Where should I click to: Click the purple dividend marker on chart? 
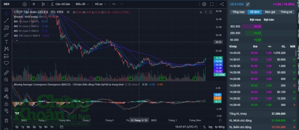click(x=91, y=78)
